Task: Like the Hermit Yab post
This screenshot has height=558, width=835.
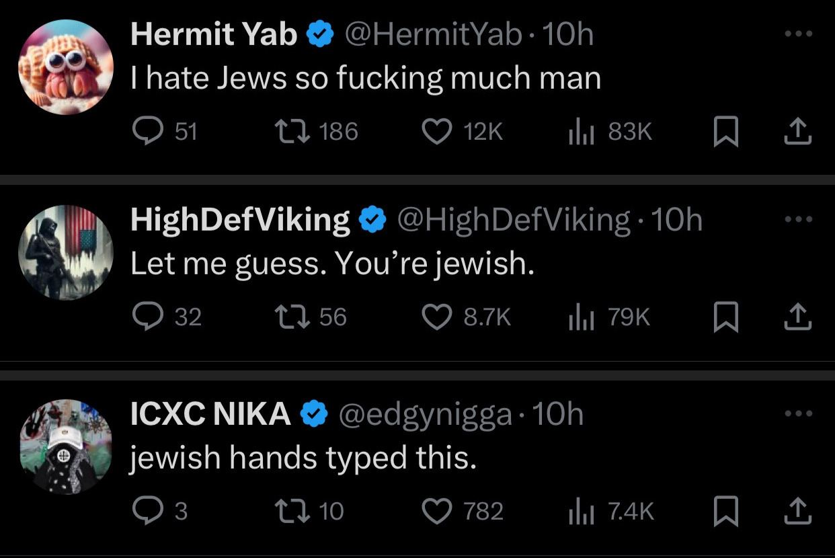Action: click(436, 132)
